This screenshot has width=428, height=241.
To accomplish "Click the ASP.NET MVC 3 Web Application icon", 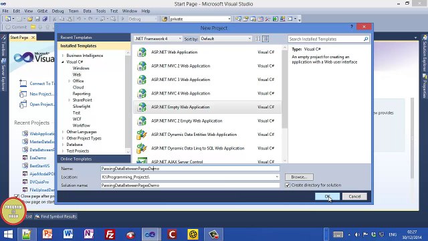I will coord(142,80).
